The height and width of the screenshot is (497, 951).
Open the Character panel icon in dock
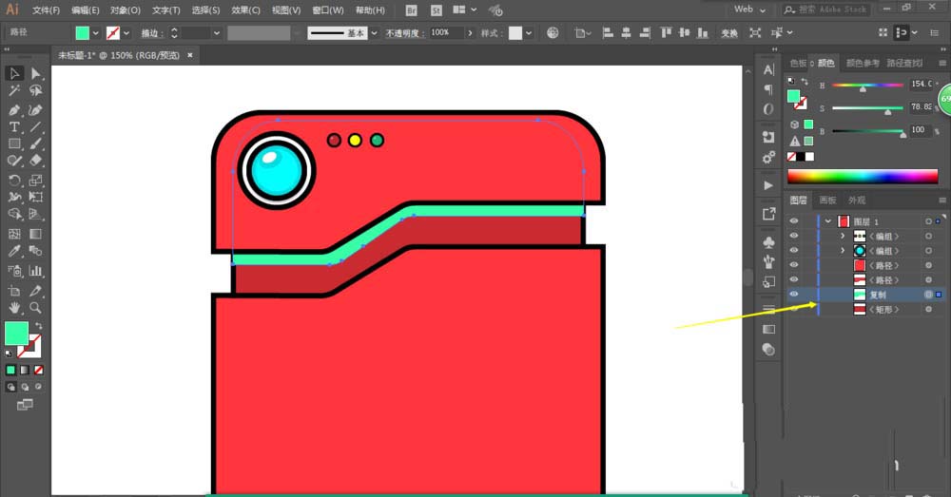click(x=768, y=69)
